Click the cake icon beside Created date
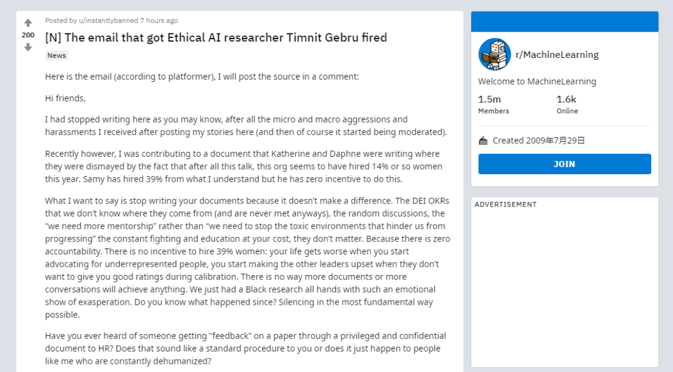 483,141
